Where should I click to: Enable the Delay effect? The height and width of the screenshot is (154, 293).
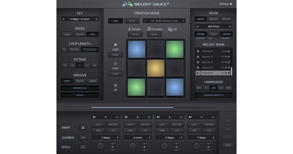click(x=213, y=34)
